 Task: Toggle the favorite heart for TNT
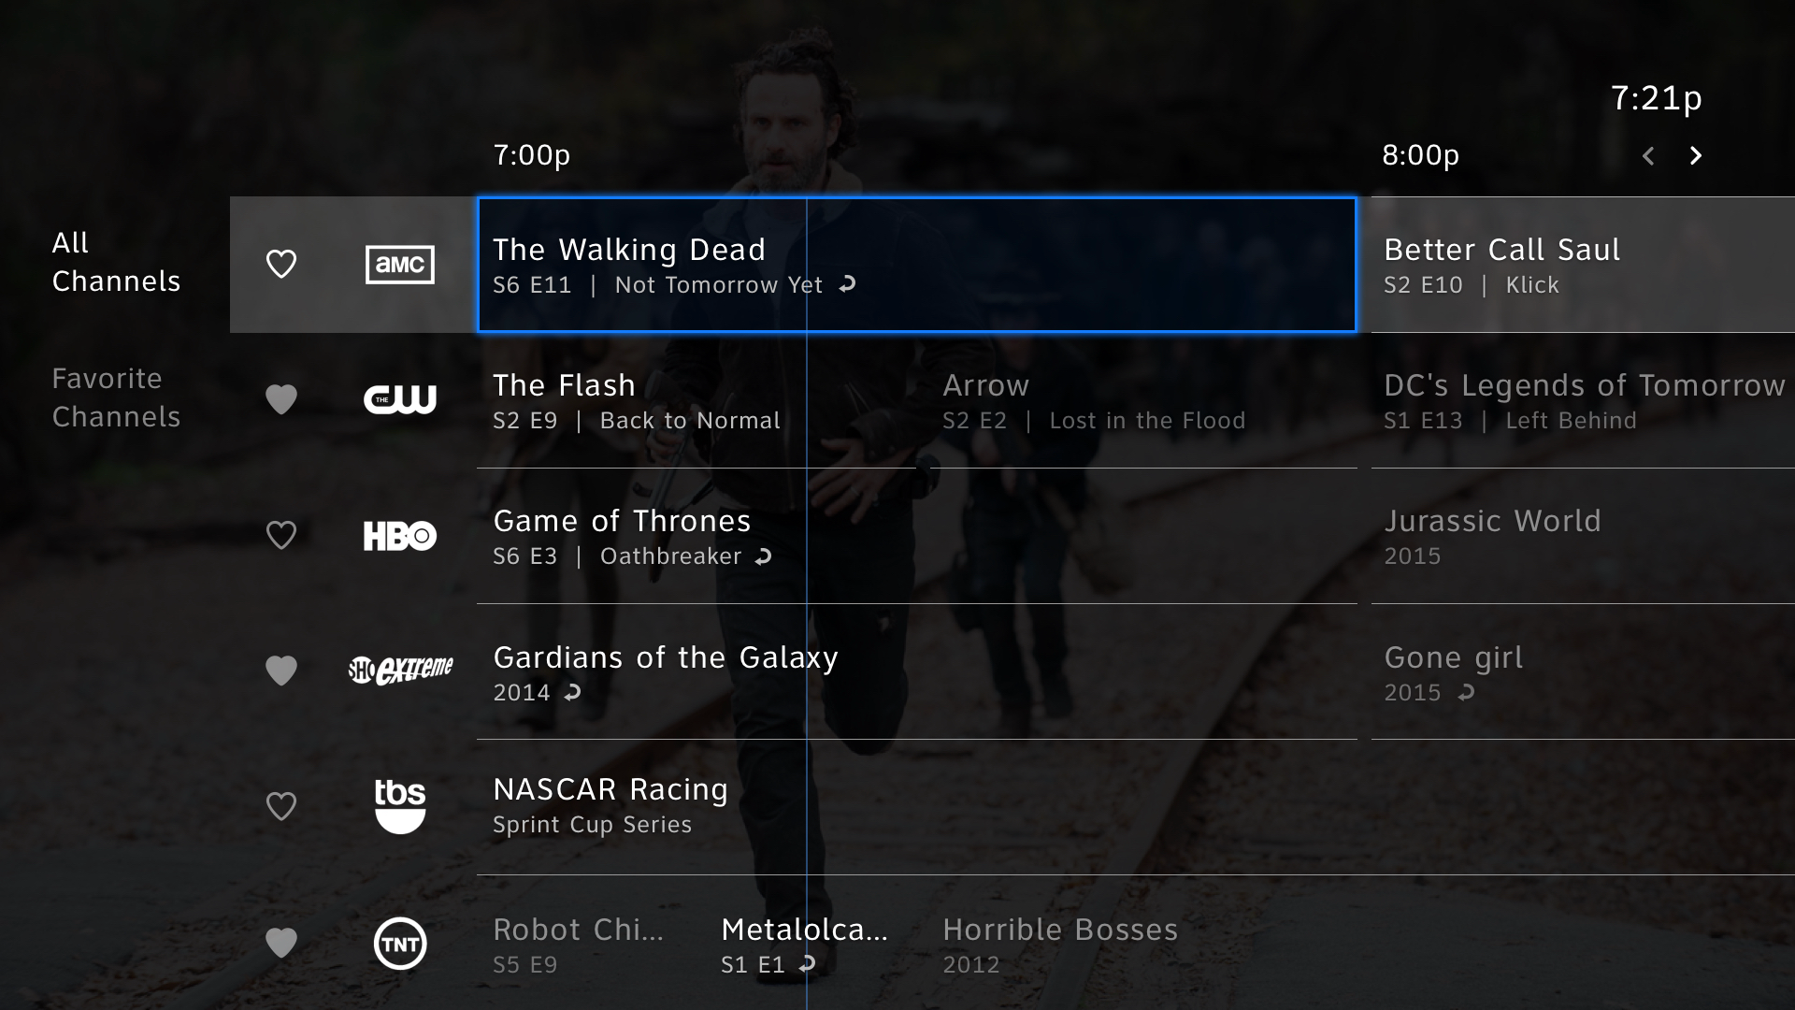point(281,943)
